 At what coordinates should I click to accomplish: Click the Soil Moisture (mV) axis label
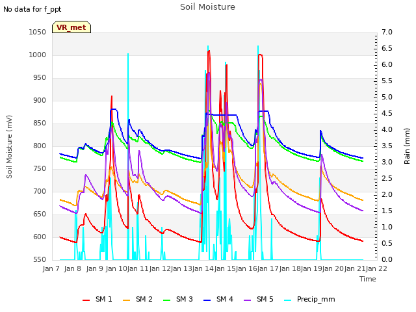(9, 147)
